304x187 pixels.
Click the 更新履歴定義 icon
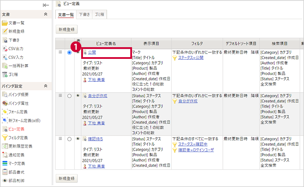point(5,146)
